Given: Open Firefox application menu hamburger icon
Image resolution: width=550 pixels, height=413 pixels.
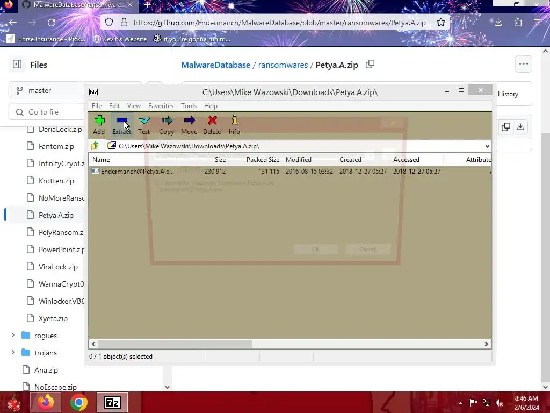Looking at the screenshot, I should point(537,23).
